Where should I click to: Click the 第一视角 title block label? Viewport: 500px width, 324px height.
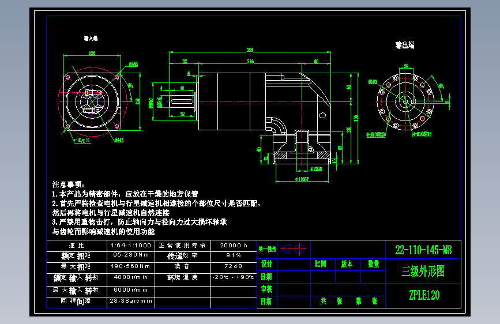(267, 249)
